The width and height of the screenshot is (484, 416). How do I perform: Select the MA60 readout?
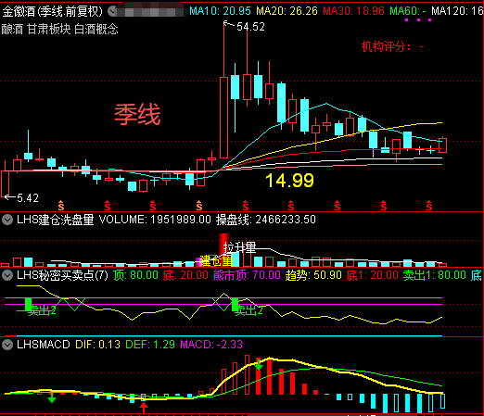(408, 11)
